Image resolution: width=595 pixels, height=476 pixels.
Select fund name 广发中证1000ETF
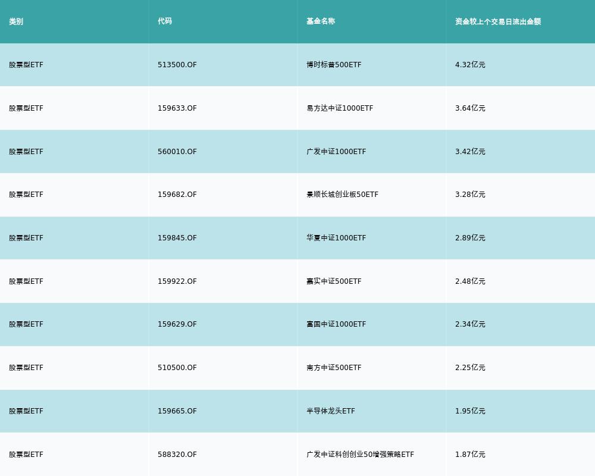click(x=336, y=152)
